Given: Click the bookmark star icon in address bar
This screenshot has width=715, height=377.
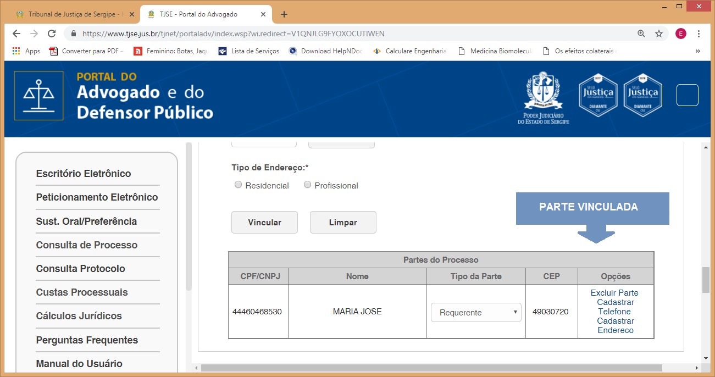Looking at the screenshot, I should click(x=658, y=34).
